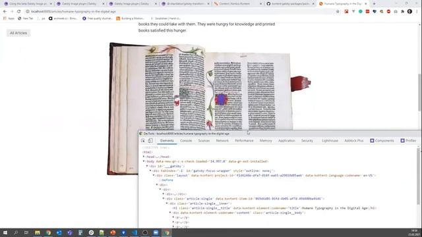
Task: Open Microsoft Teams from the taskbar
Action: coord(70,232)
